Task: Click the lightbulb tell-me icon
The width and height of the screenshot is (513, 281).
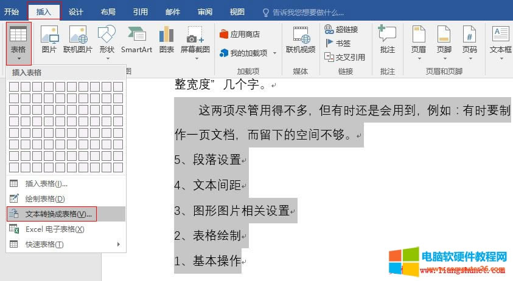Action: (x=266, y=13)
